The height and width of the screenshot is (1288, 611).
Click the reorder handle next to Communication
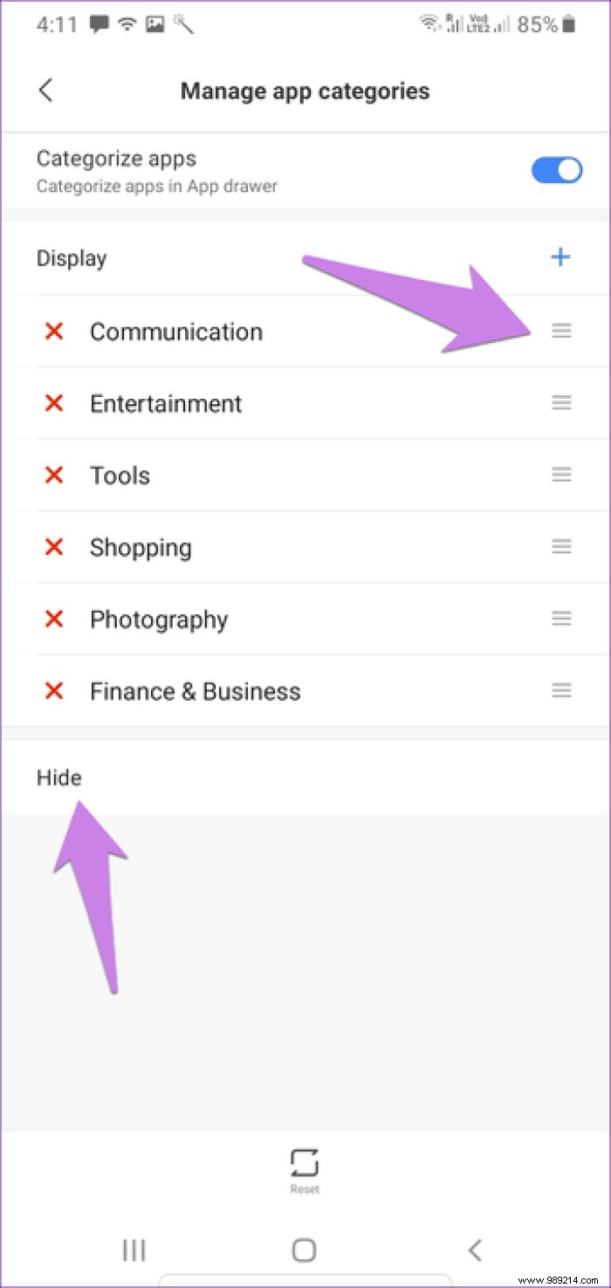(561, 331)
